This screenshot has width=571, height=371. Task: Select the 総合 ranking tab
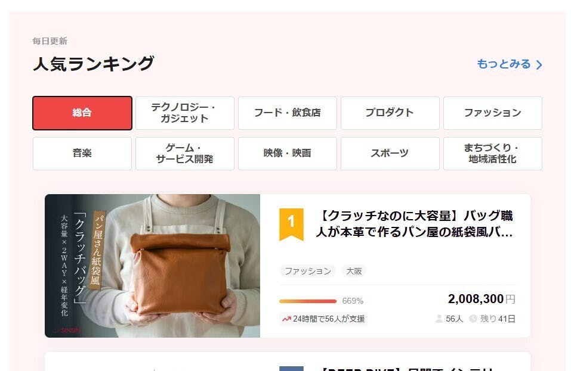click(x=82, y=113)
